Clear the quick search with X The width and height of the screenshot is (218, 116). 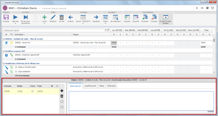point(106,30)
